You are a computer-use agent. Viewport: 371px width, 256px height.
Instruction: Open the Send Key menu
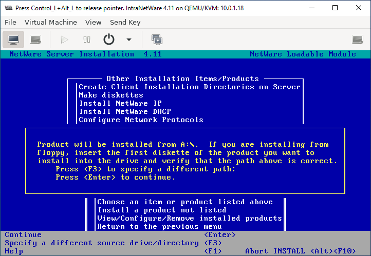pyautogui.click(x=125, y=22)
